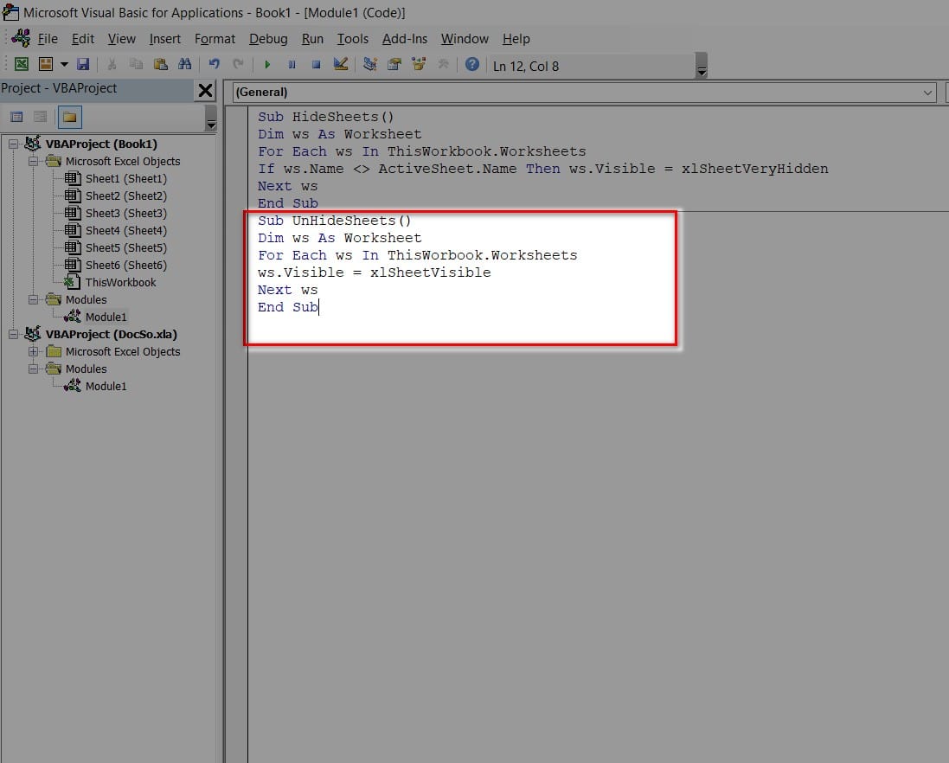This screenshot has height=763, width=949.
Task: Click the Break icon in the toolbar
Action: [x=291, y=64]
